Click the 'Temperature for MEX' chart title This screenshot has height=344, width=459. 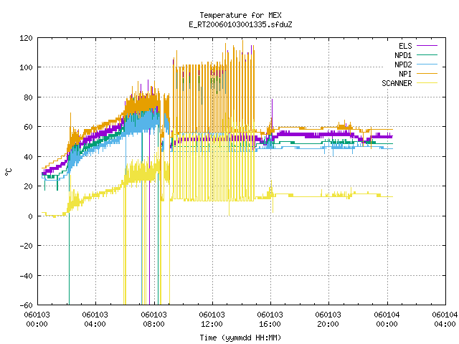pyautogui.click(x=241, y=15)
